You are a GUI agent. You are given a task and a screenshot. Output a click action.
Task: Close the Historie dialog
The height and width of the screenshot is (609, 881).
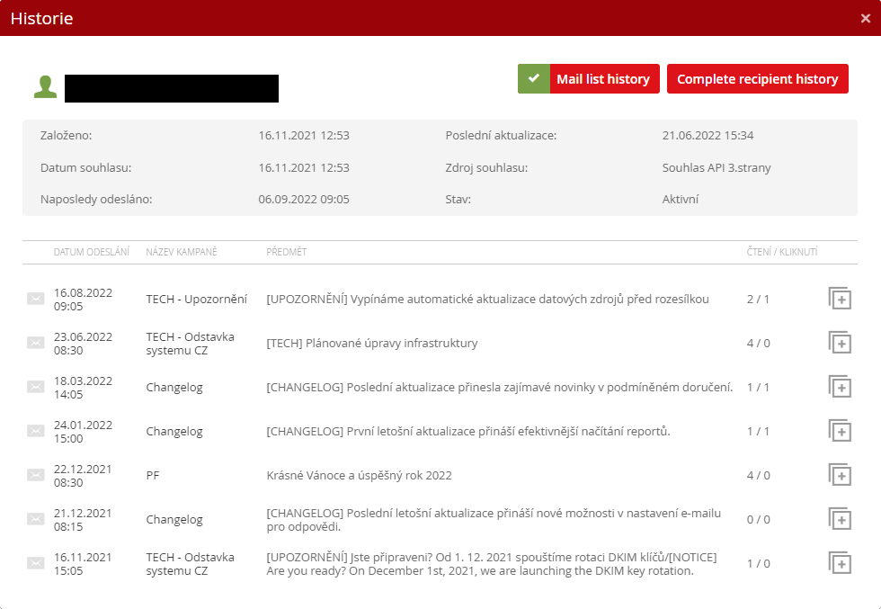pos(865,19)
